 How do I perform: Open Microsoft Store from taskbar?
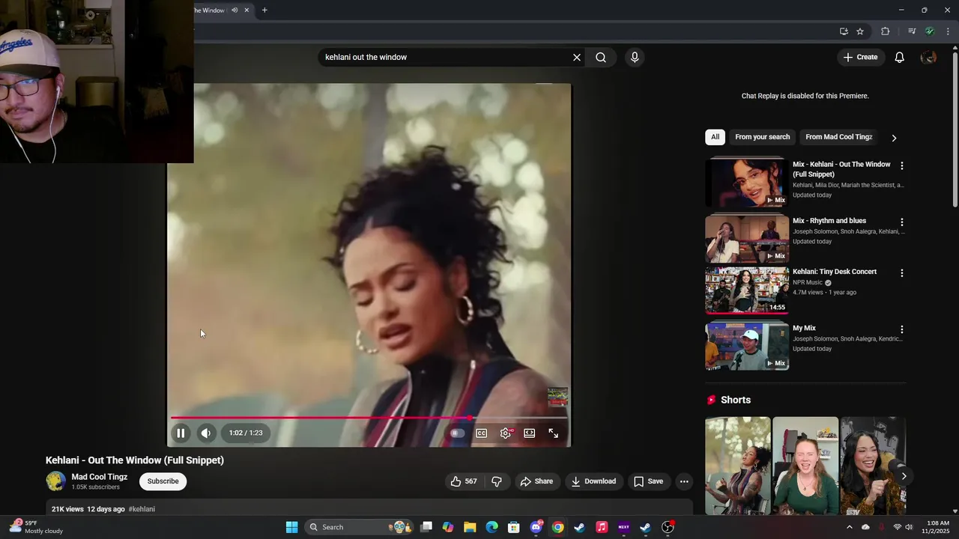point(514,527)
